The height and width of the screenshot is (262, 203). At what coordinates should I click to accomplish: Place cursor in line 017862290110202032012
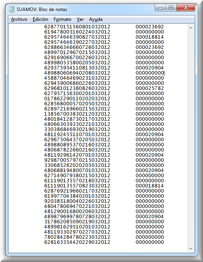[77, 99]
